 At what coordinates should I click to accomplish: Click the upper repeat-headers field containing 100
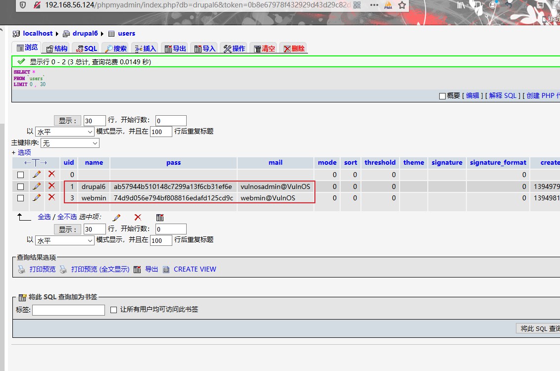tap(161, 132)
